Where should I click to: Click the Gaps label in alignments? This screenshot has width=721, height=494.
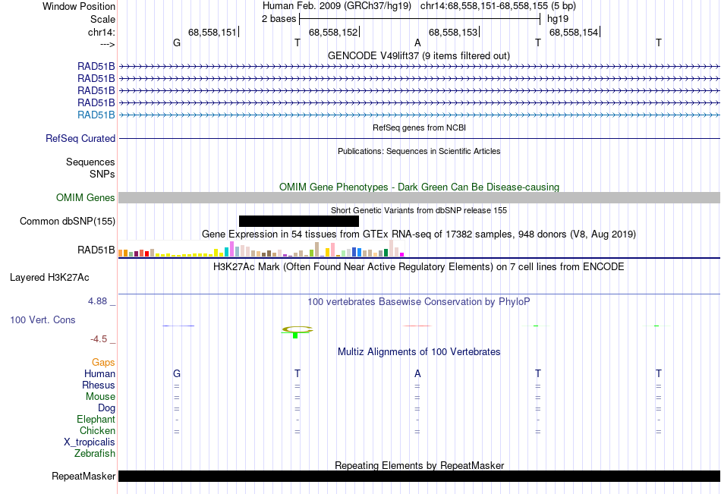tap(103, 363)
